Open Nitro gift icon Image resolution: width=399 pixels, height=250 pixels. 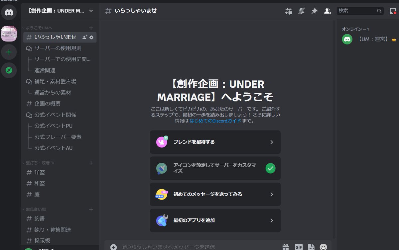(286, 247)
